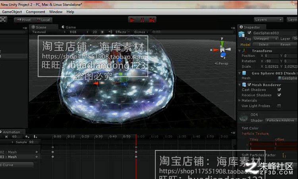298x179 pixels.
Task: Click the Add Keyframe icon in Animation
Action: pyautogui.click(x=27, y=137)
